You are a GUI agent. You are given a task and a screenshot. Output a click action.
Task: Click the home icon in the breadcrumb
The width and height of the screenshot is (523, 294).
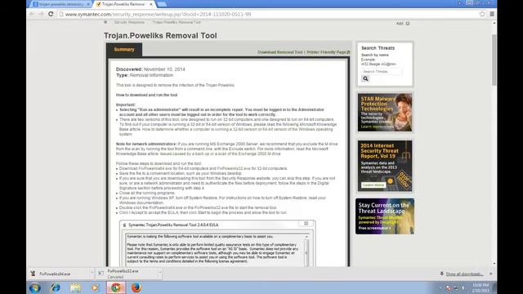pos(105,22)
